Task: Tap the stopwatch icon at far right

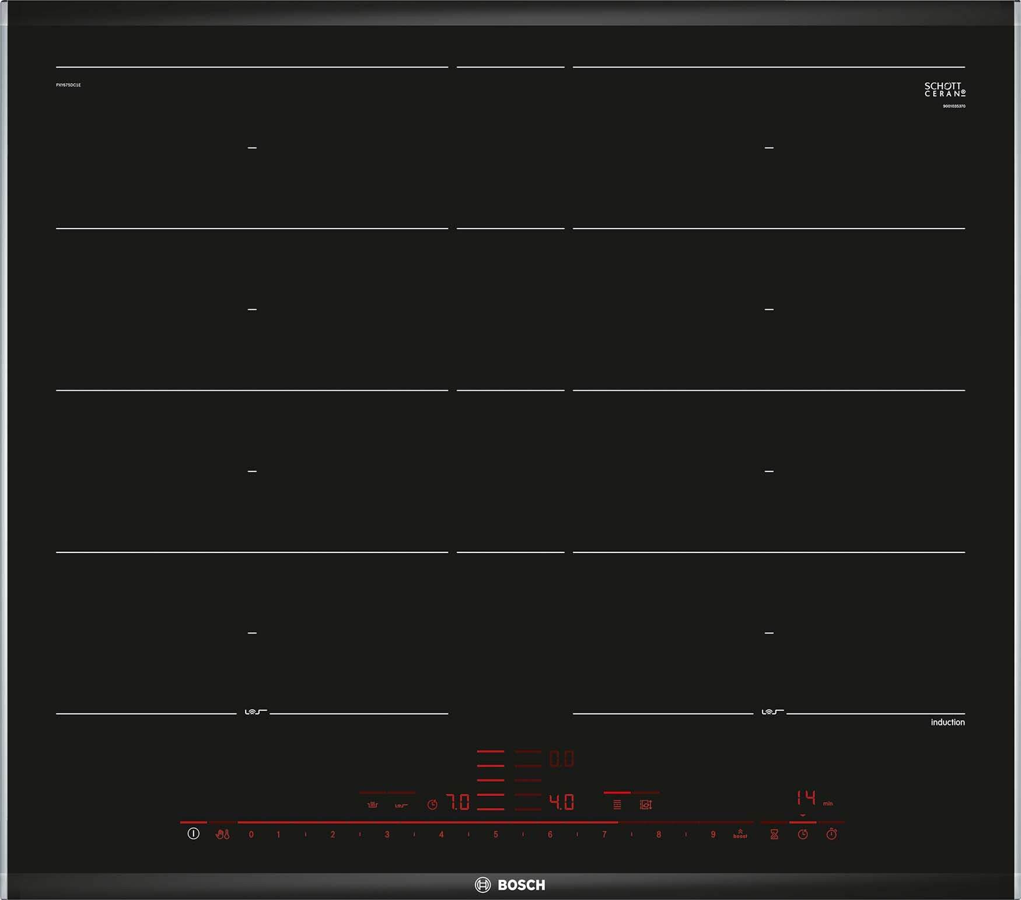Action: coord(831,834)
